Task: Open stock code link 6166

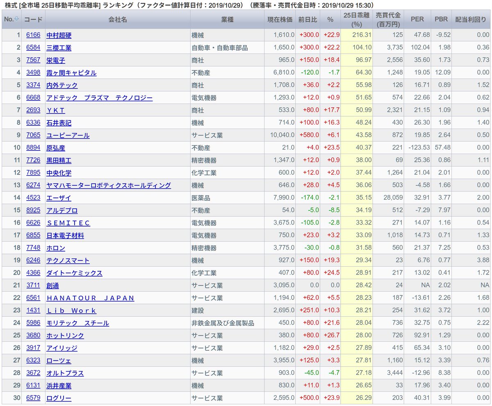Action: click(33, 35)
